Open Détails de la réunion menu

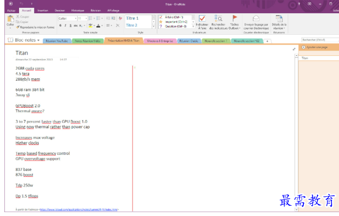279,23
